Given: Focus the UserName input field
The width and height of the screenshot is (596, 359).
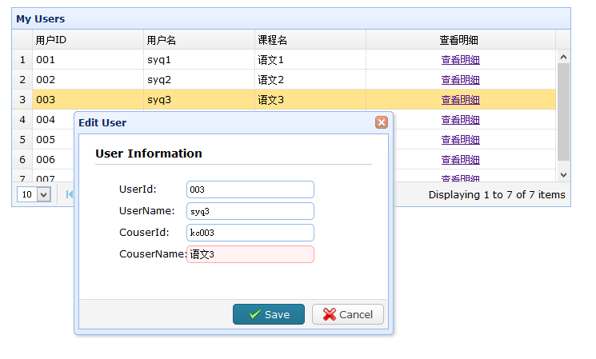Looking at the screenshot, I should 250,211.
